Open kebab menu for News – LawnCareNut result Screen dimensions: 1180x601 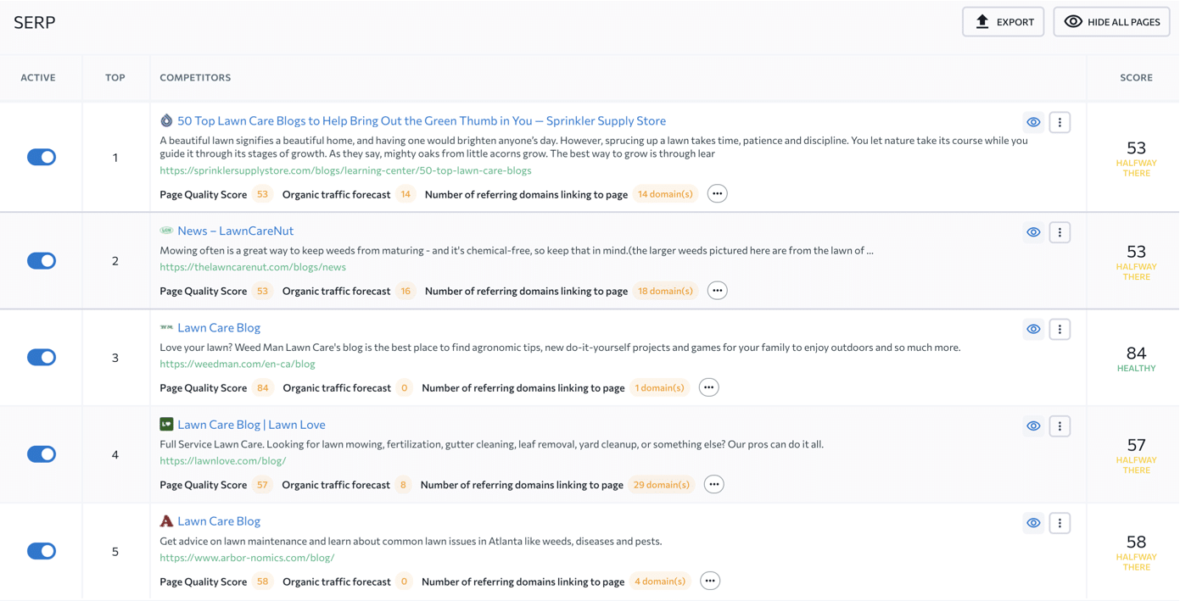[1060, 232]
